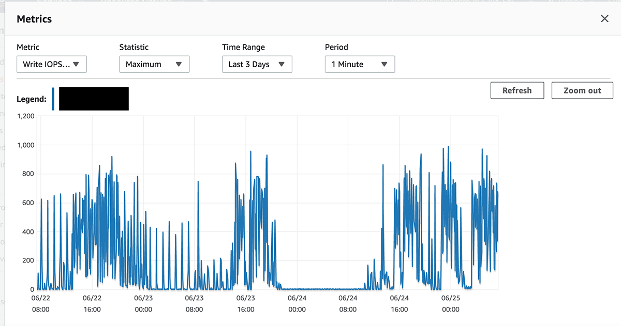Open the Statistic dropdown set to Maximum
621x326 pixels.
click(x=154, y=65)
